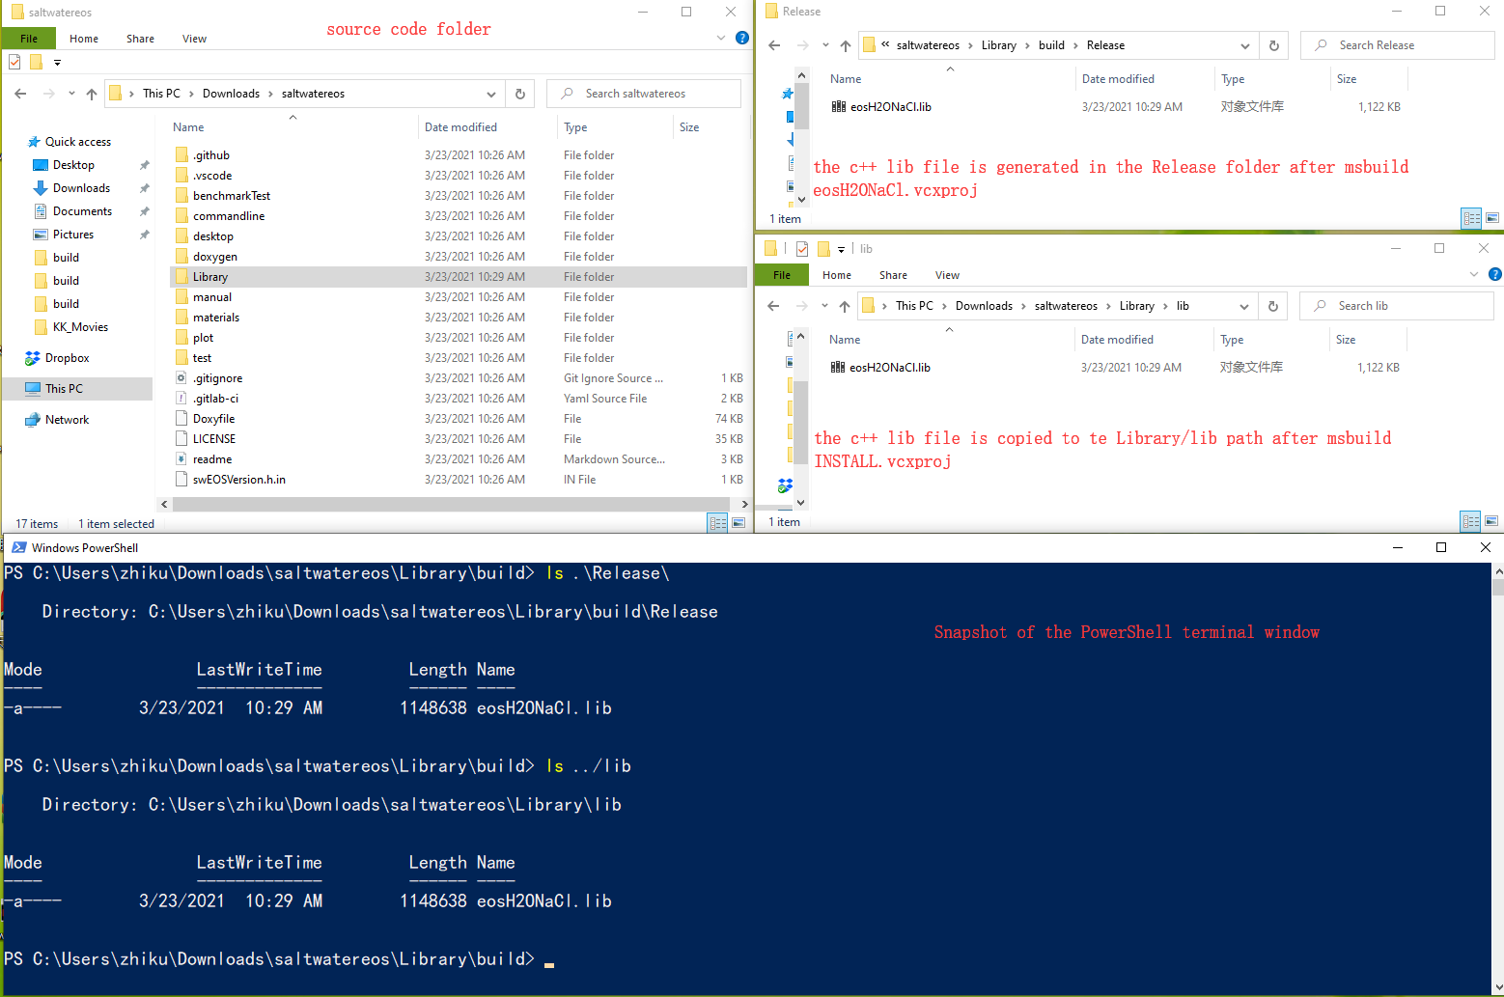The height and width of the screenshot is (997, 1504).
Task: Switch saltwatereos window to details view
Action: point(717,523)
